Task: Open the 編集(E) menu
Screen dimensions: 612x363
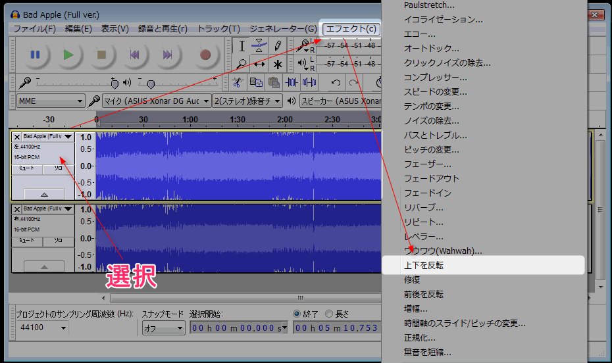Action: 78,29
